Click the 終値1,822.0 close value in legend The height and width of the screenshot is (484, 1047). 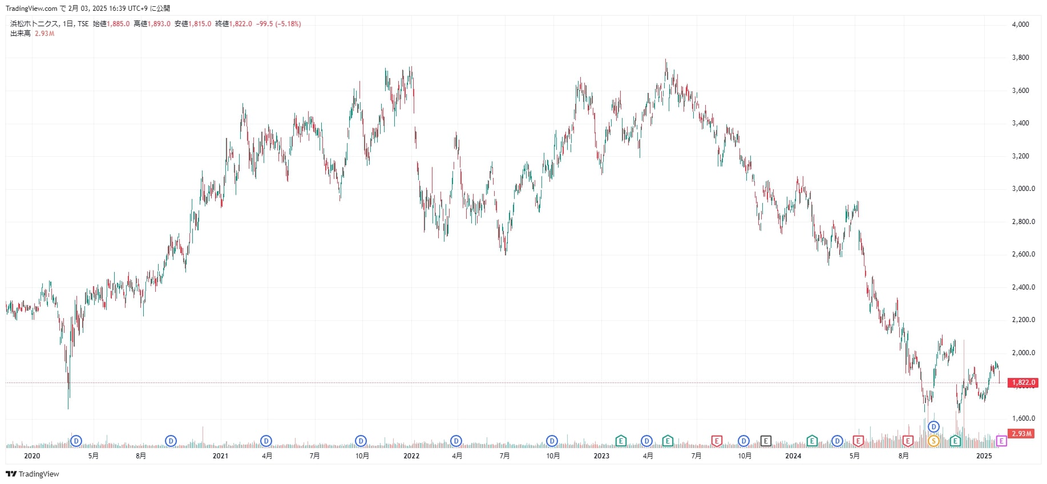[x=233, y=24]
